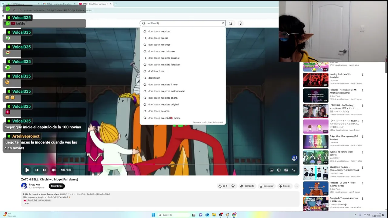Open the 'Tokyo Mew Mew opening' video thumbnail
The image size is (388, 218).
316,142
